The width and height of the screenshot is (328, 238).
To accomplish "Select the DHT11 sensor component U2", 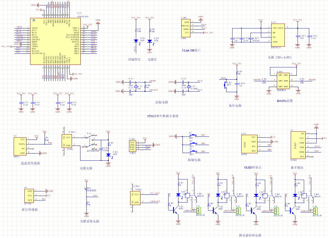I will (x=20, y=146).
